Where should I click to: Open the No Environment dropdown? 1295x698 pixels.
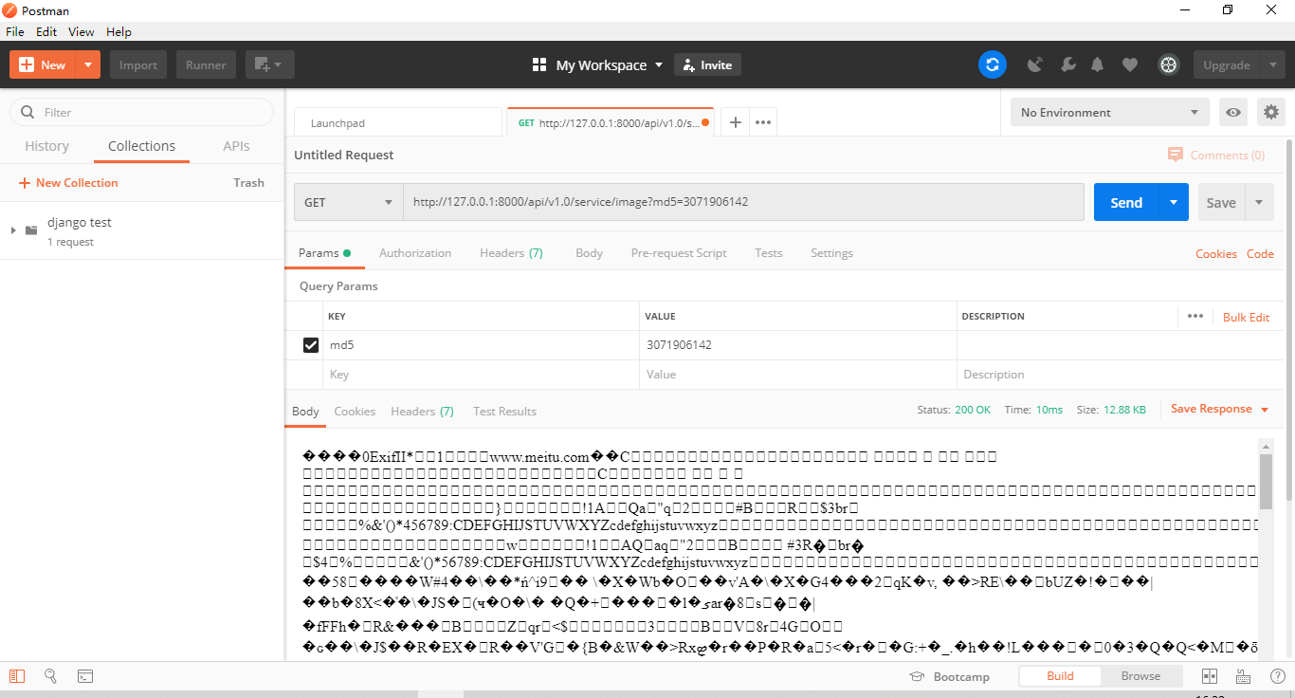coord(1109,112)
